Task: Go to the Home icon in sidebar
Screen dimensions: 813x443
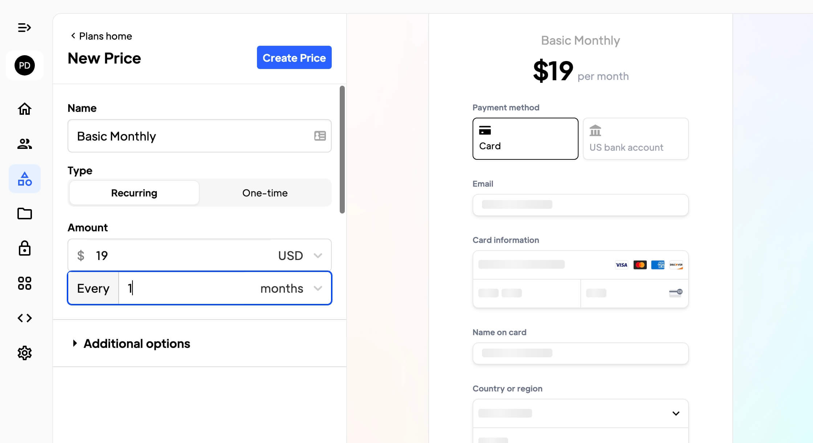Action: (25, 109)
